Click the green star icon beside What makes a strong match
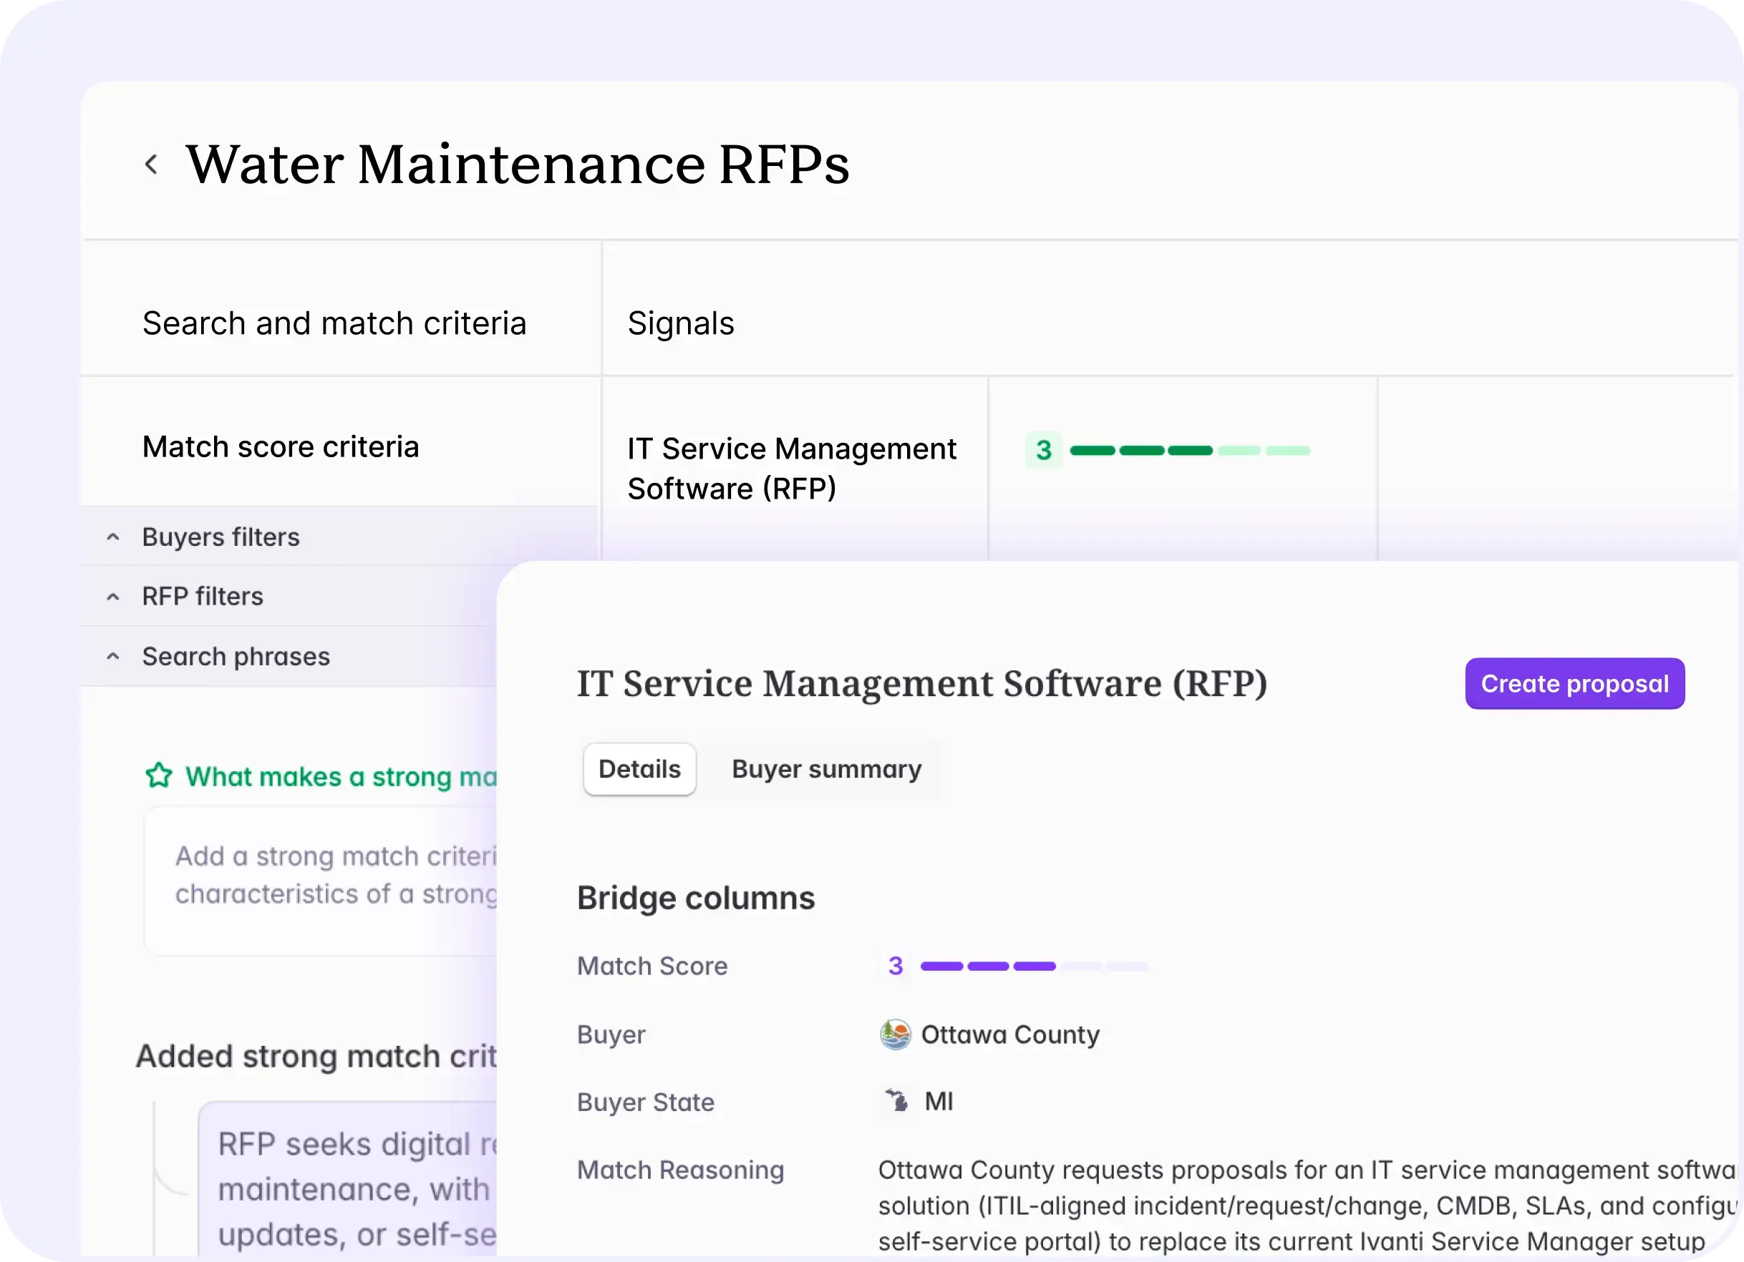The image size is (1744, 1262). (x=158, y=776)
